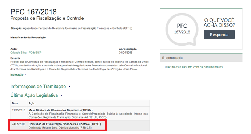This screenshot has width=251, height=134.
Task: Expand Informações de Tramitação
Action: pos(38,87)
